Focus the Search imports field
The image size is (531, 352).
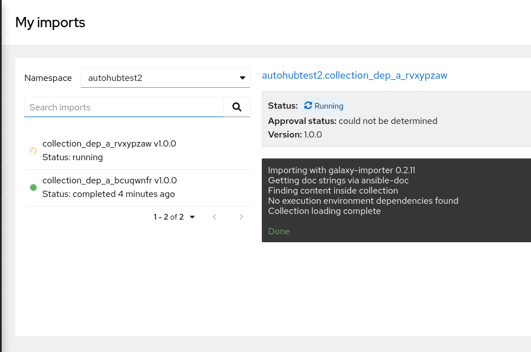[124, 107]
